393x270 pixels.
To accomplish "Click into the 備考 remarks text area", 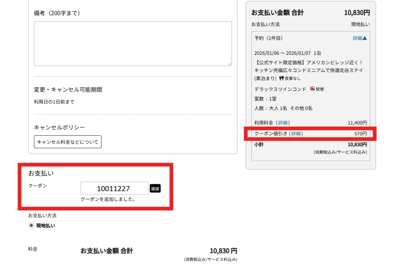I will (132, 44).
